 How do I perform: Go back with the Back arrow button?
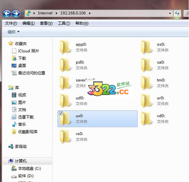click(7, 14)
